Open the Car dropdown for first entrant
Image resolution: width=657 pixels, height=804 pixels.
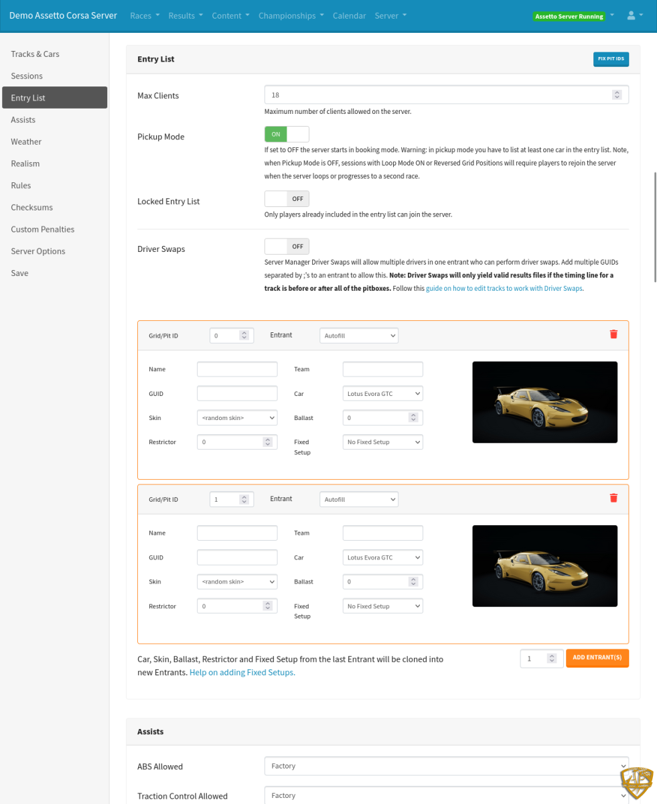tap(382, 393)
